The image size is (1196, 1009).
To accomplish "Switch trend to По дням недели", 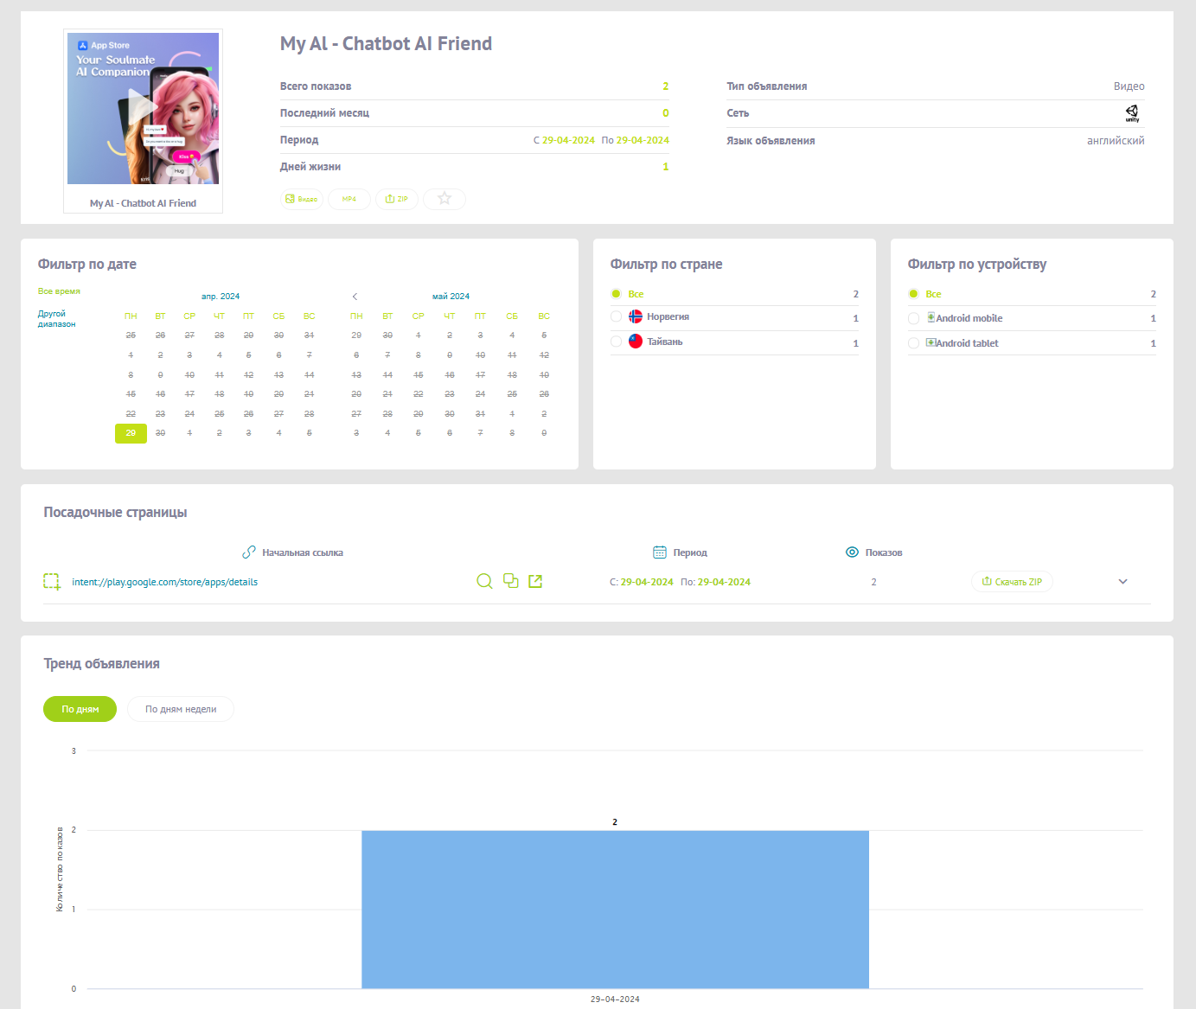I will [x=181, y=709].
